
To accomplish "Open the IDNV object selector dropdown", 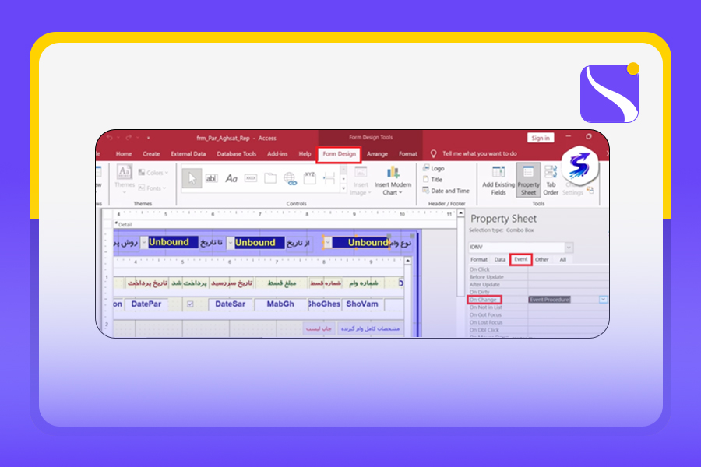I will tap(569, 248).
